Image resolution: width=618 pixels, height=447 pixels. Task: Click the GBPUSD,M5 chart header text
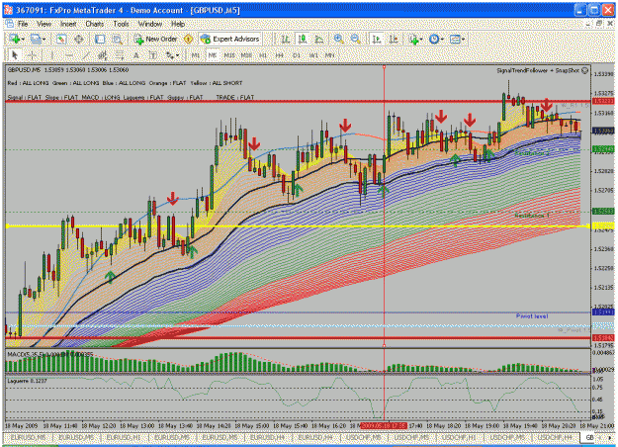coord(24,70)
